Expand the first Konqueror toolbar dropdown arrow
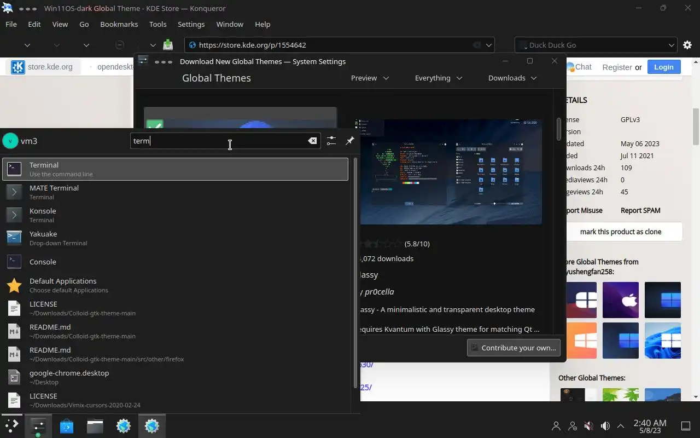Viewport: 700px width, 438px height. pyautogui.click(x=27, y=45)
